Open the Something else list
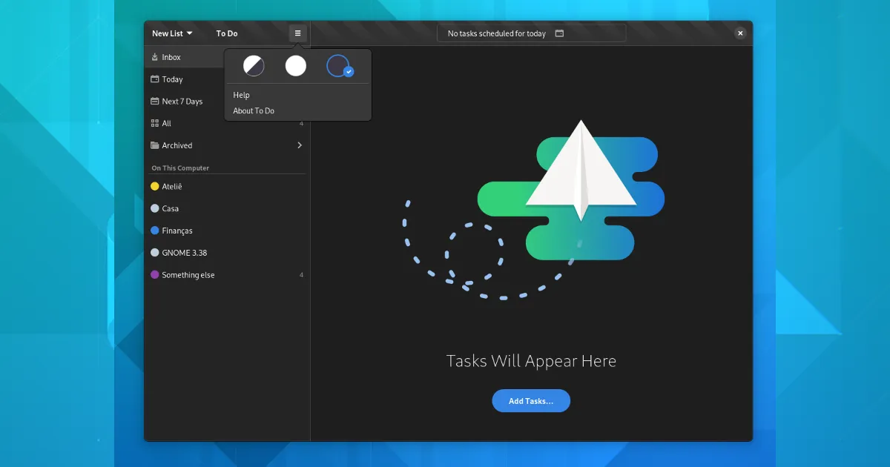Image resolution: width=890 pixels, height=467 pixels. tap(188, 275)
